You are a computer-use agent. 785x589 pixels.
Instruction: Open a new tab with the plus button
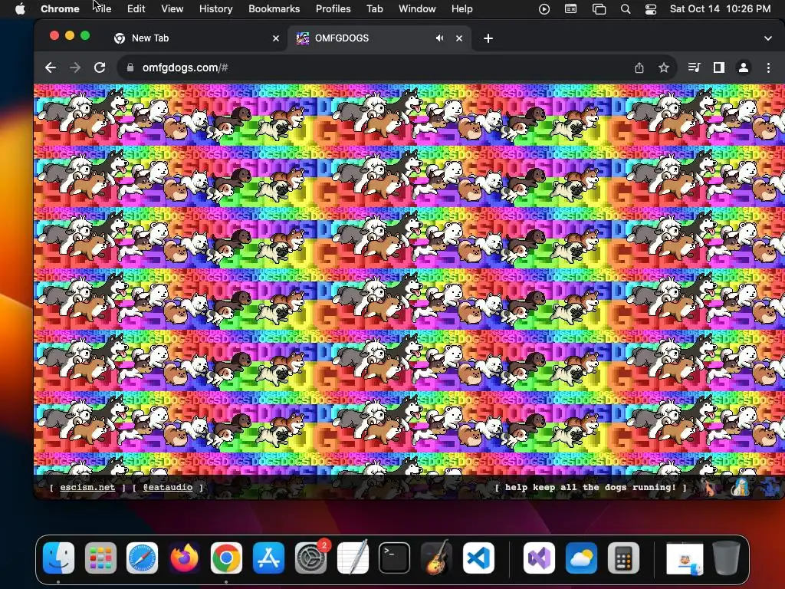pyautogui.click(x=488, y=38)
